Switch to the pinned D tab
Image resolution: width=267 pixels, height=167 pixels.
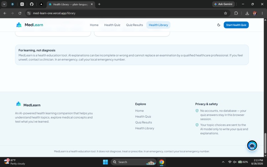[13, 4]
